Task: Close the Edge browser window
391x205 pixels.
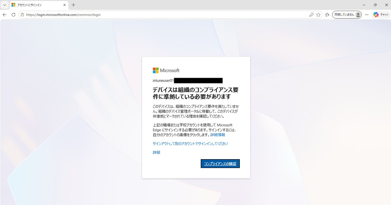Action: [386, 5]
